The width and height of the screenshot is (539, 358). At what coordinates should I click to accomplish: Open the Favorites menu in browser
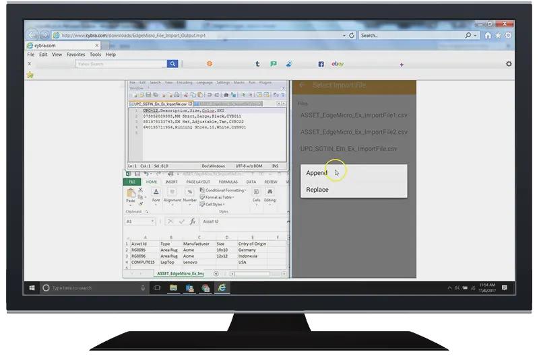coord(75,55)
